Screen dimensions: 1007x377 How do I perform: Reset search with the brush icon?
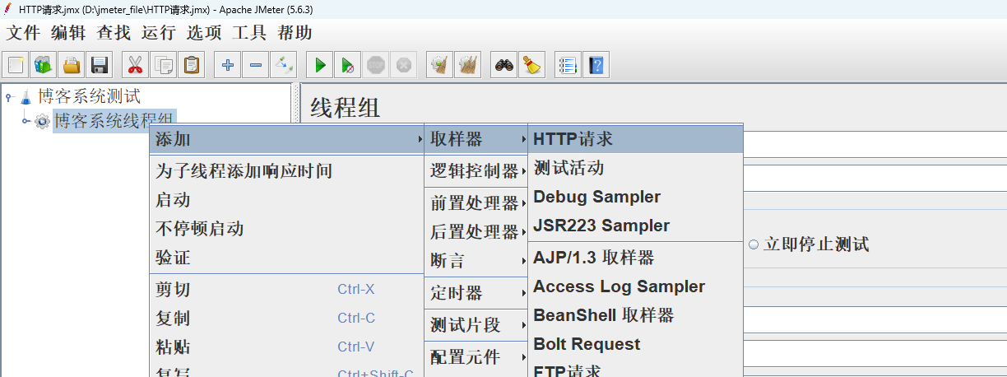click(532, 64)
